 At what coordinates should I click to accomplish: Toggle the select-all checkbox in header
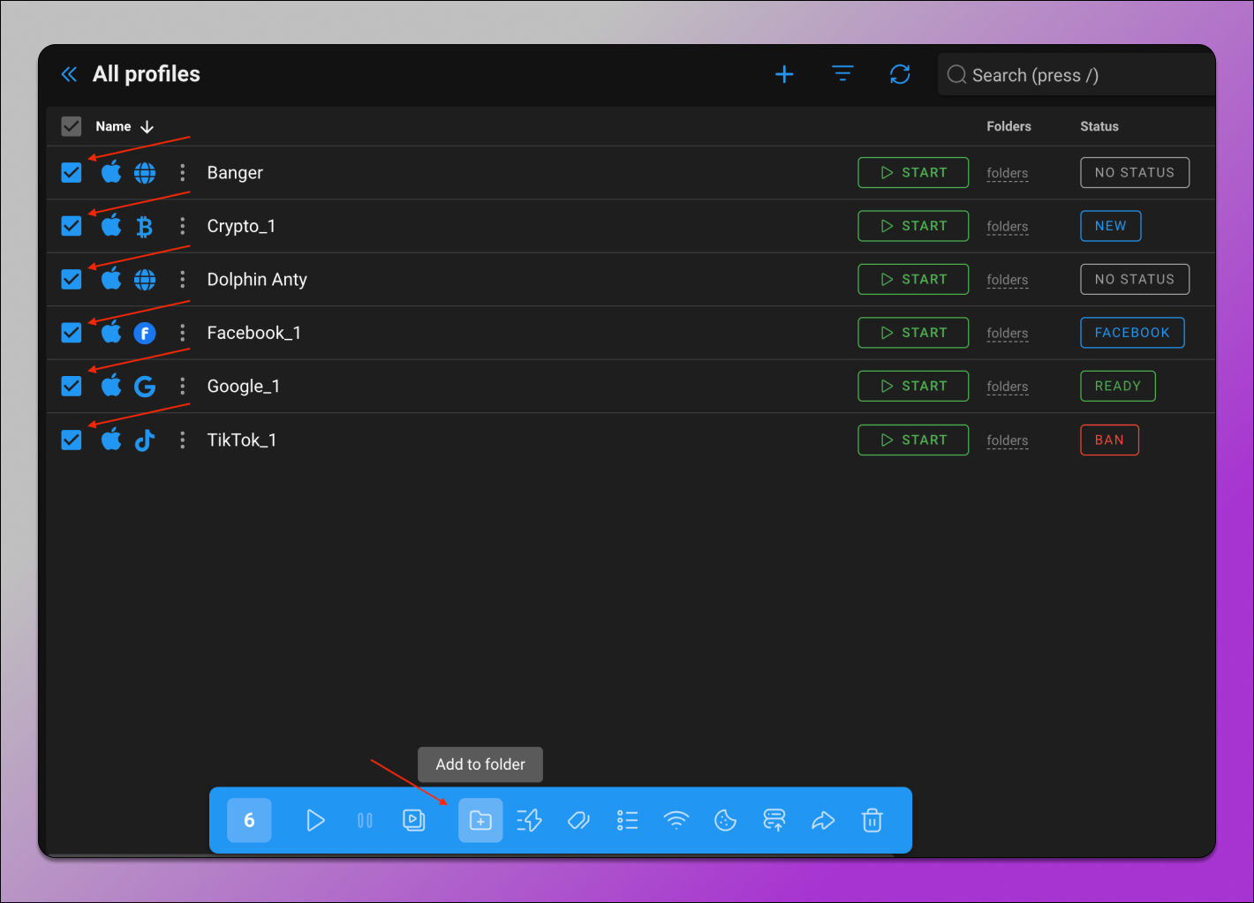coord(72,126)
